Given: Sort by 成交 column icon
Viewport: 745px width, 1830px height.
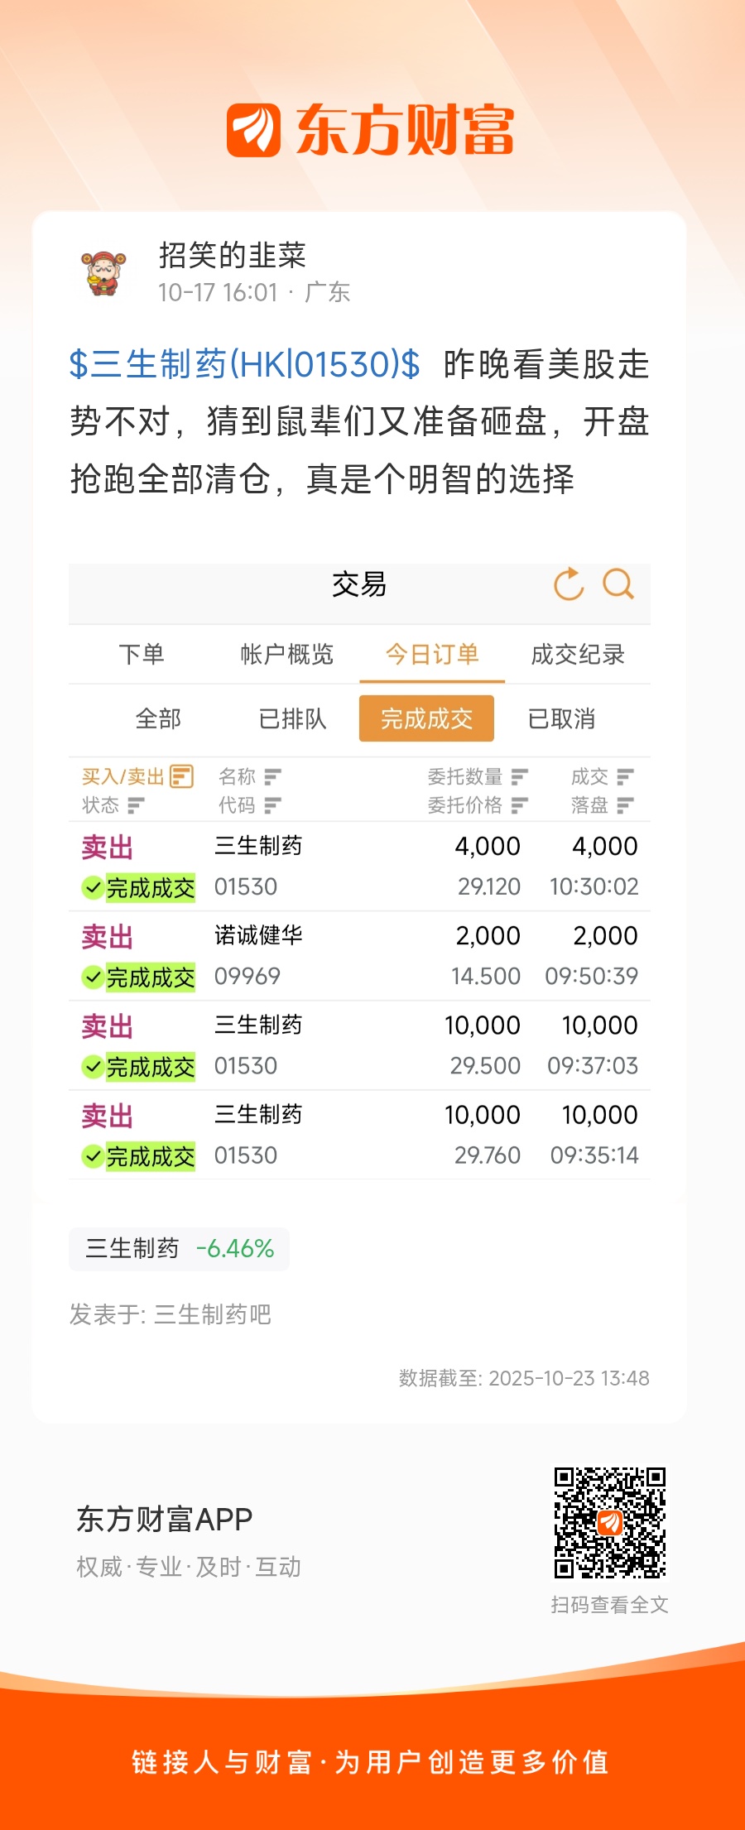Looking at the screenshot, I should coord(625,776).
